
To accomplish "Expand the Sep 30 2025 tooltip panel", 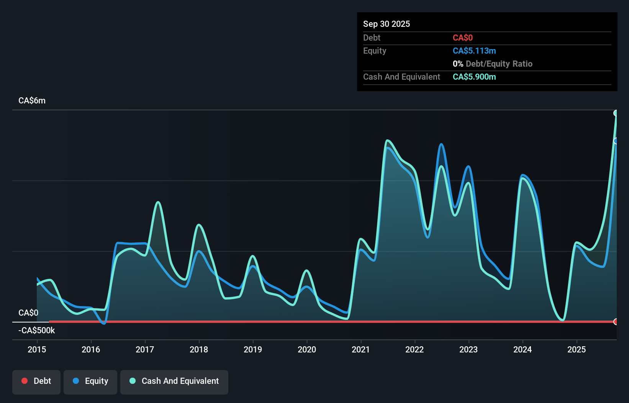I will coord(387,24).
